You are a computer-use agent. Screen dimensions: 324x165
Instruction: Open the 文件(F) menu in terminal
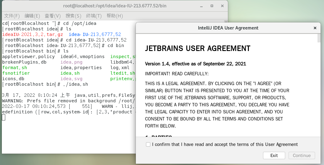[x=12, y=16]
